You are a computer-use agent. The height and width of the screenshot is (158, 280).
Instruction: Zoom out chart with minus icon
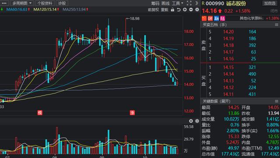tap(191, 10)
